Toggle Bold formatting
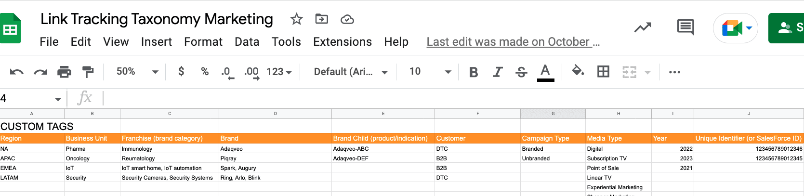Viewport: 804px width, 196px height. (x=474, y=72)
